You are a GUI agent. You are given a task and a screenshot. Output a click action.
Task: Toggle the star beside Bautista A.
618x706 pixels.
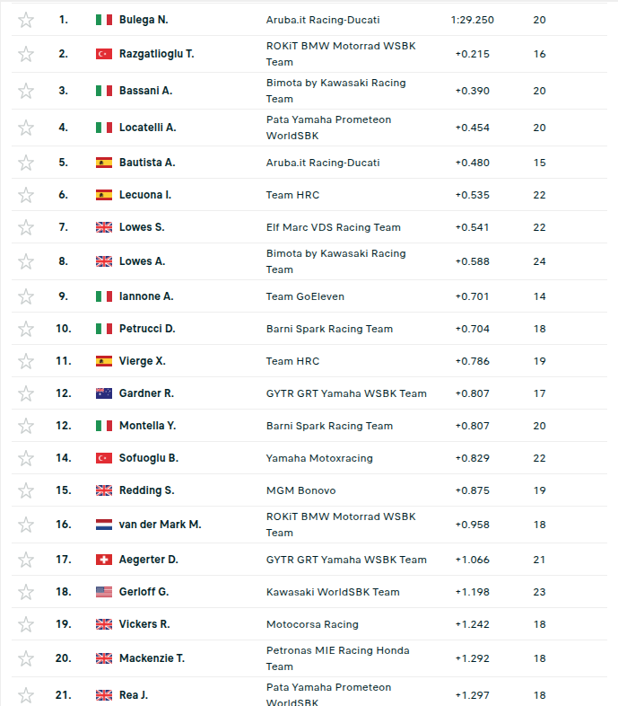click(26, 163)
